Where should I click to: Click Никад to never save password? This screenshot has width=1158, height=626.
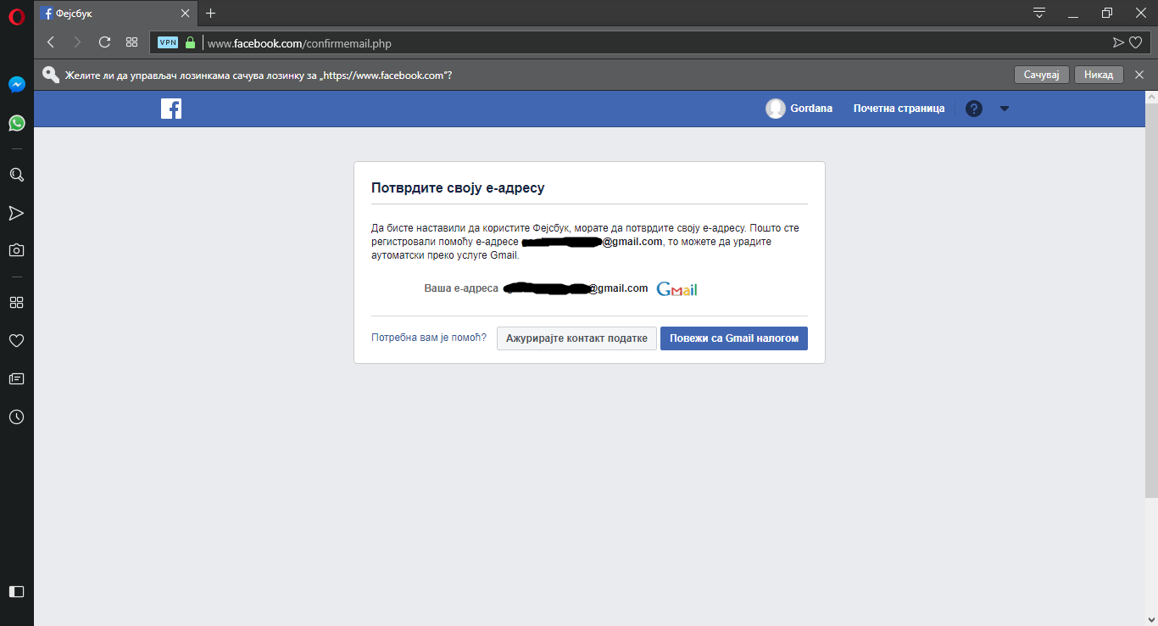coord(1099,75)
